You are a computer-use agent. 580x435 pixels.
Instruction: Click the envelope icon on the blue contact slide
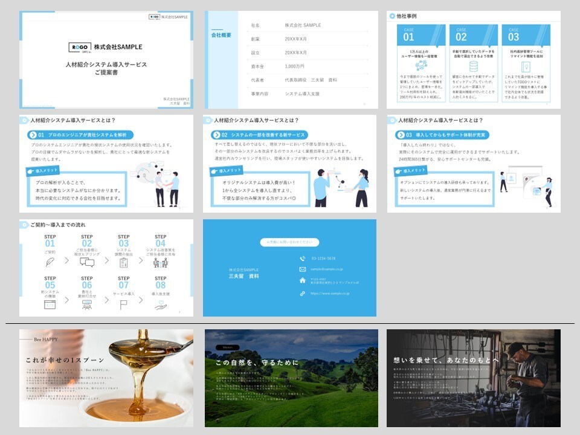[x=303, y=269]
